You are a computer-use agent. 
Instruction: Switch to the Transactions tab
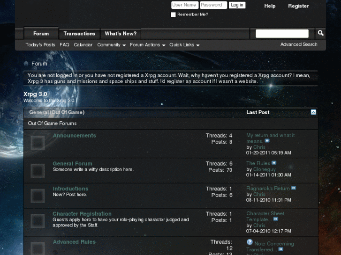tap(79, 34)
